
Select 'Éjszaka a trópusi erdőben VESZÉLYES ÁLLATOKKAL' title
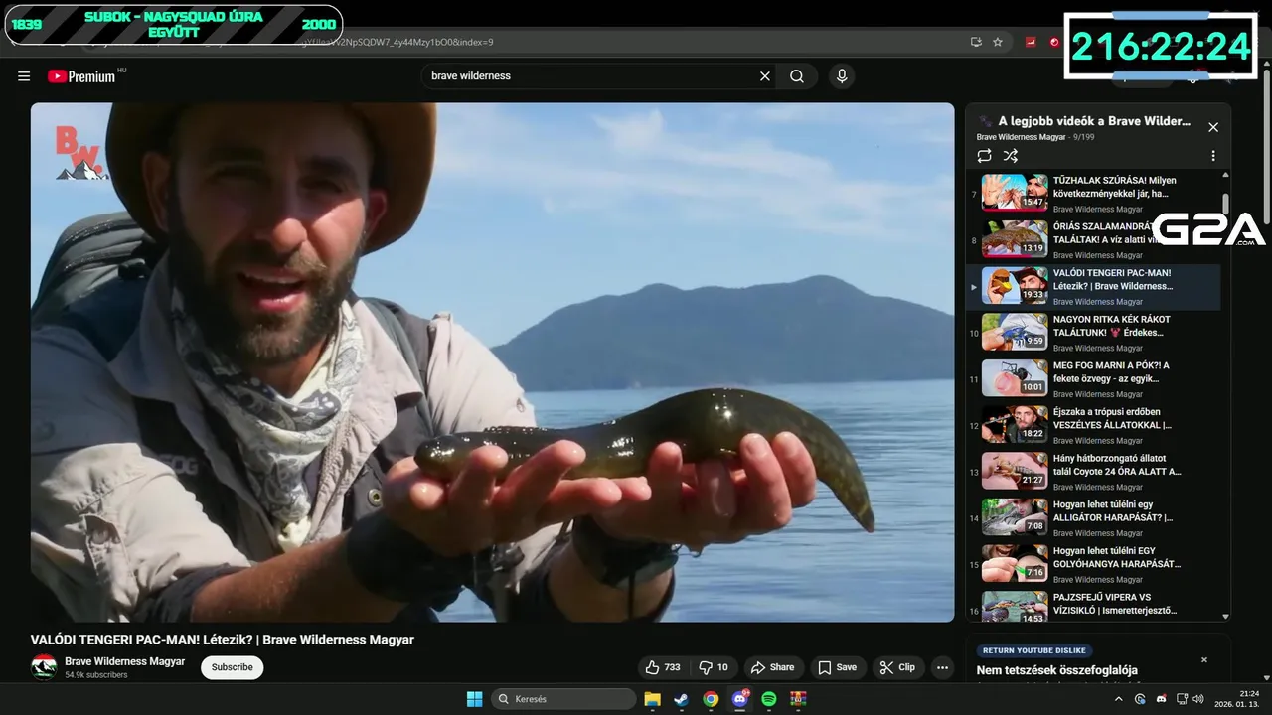(x=1113, y=418)
